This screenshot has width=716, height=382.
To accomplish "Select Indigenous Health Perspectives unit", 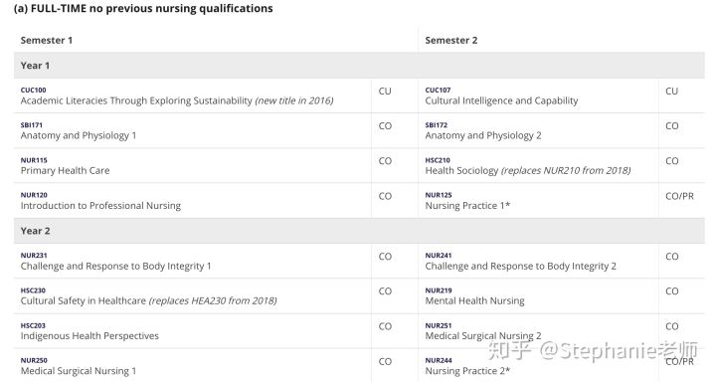I will 89,336.
